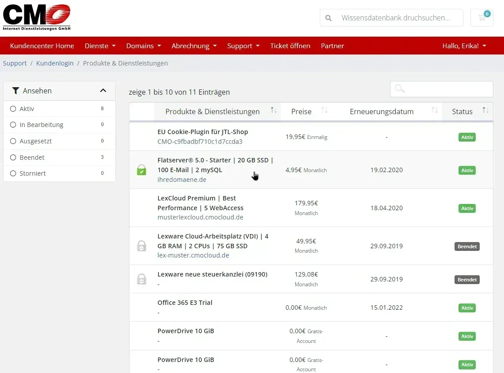Open the ihredomaene.de domain link
The height and width of the screenshot is (373, 504).
click(x=182, y=179)
